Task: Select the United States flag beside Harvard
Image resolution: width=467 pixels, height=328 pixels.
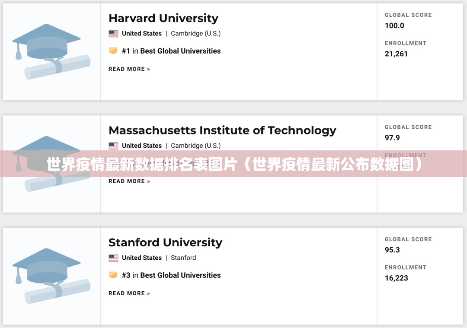Action: tap(113, 33)
